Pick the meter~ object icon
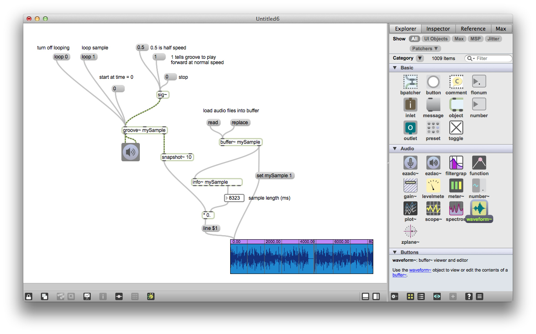The height and width of the screenshot is (334, 536). pos(456,186)
